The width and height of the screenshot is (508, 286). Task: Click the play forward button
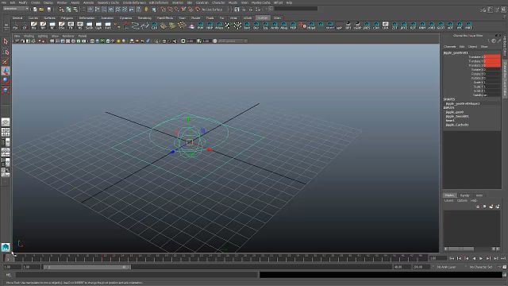(x=481, y=258)
